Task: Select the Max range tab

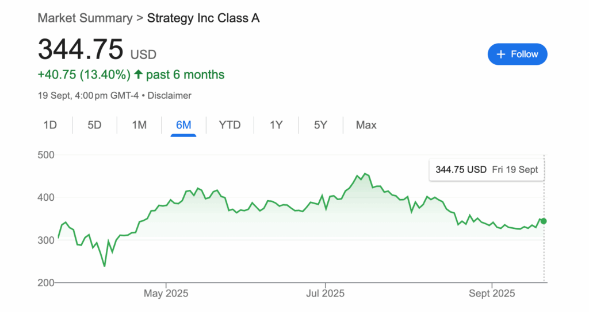Action: 366,125
